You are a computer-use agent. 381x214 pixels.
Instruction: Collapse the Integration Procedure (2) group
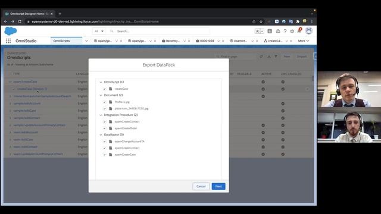click(101, 115)
